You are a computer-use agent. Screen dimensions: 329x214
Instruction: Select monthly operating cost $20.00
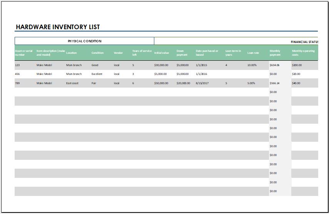tap(296, 74)
